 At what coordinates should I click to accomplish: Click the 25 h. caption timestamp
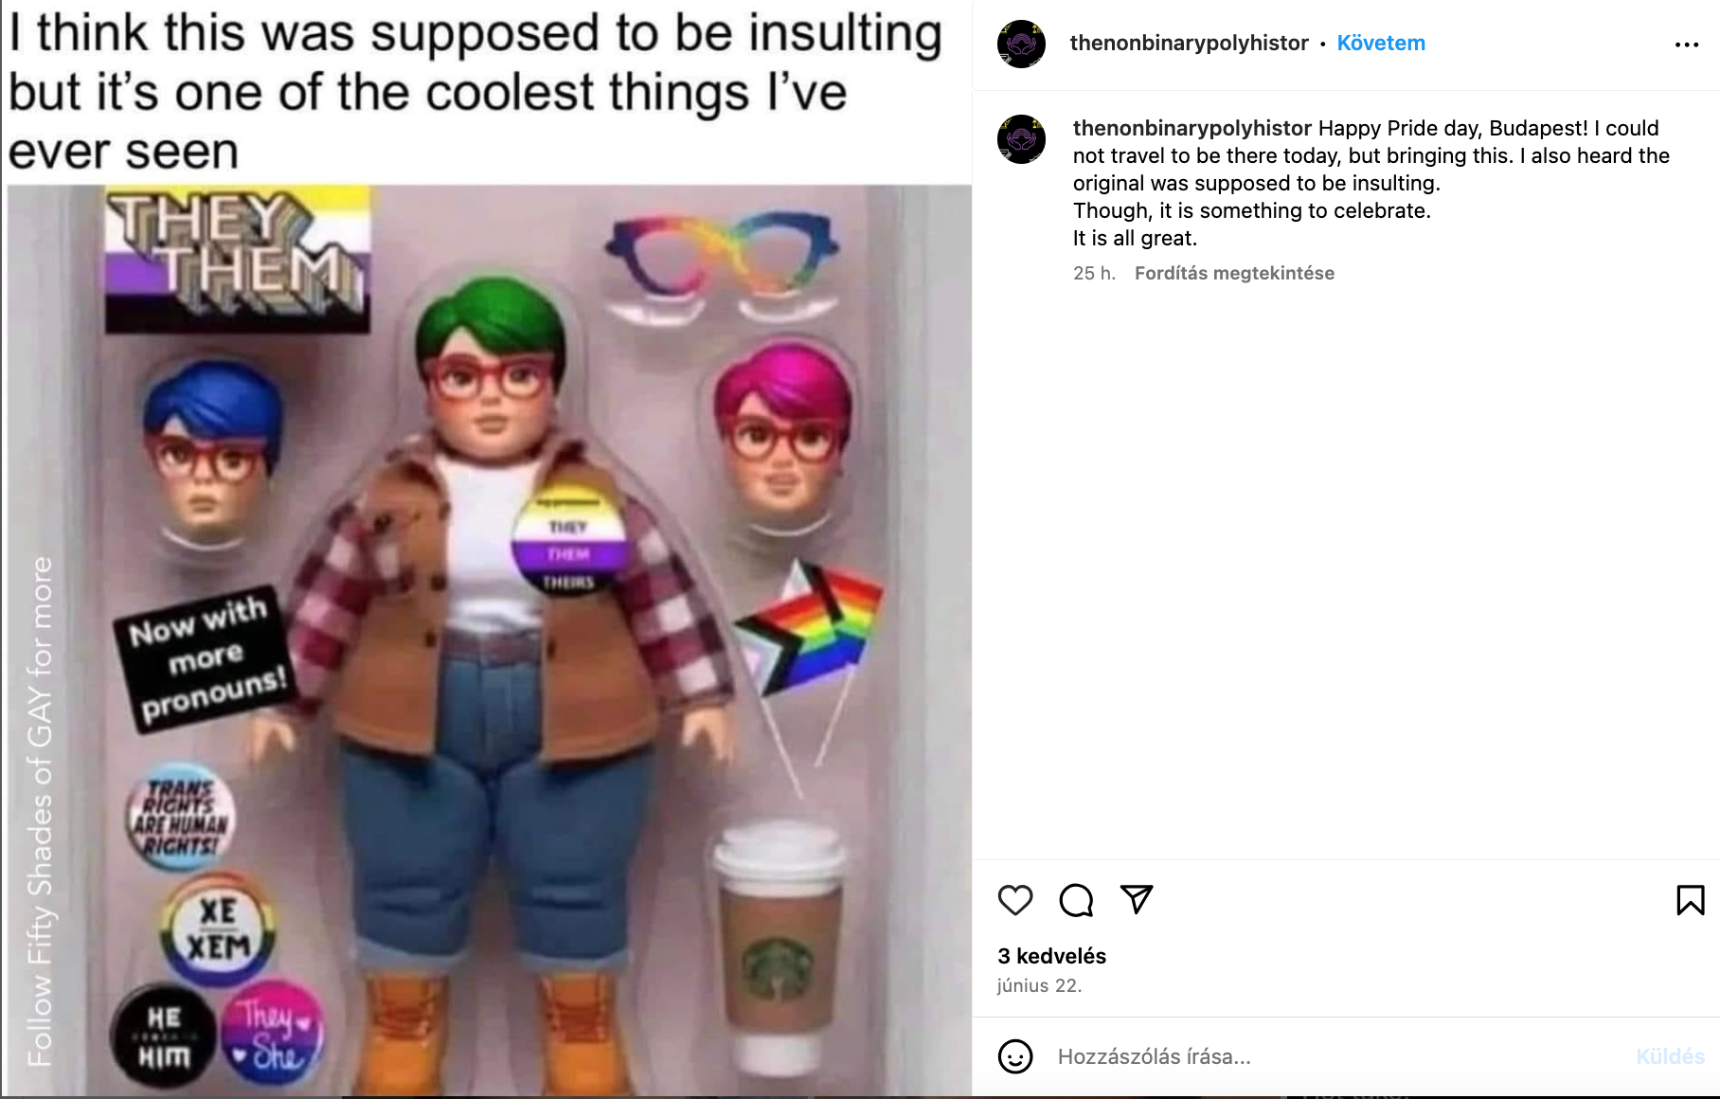click(x=1094, y=274)
